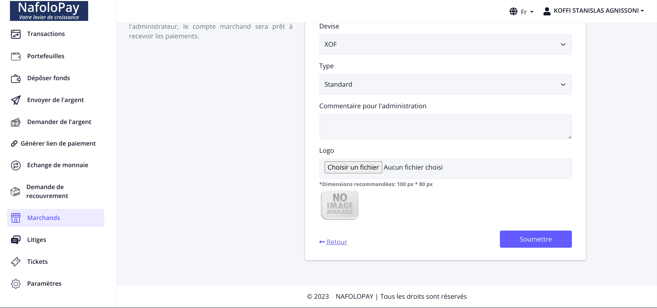Click the user profile icon
This screenshot has height=308, width=657.
(x=547, y=11)
